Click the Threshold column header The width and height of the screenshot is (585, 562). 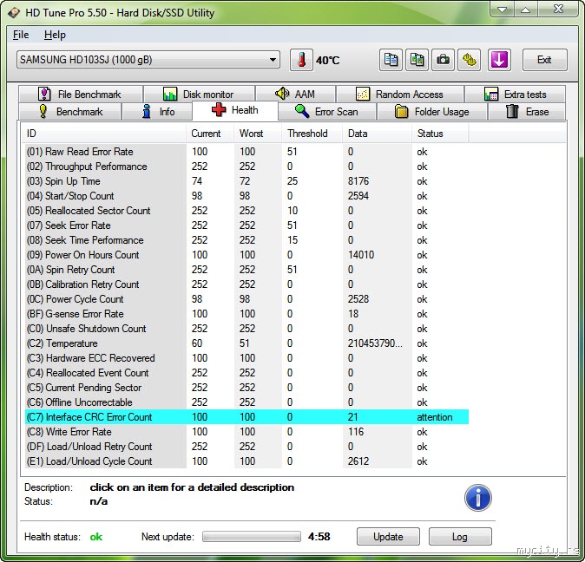[312, 134]
